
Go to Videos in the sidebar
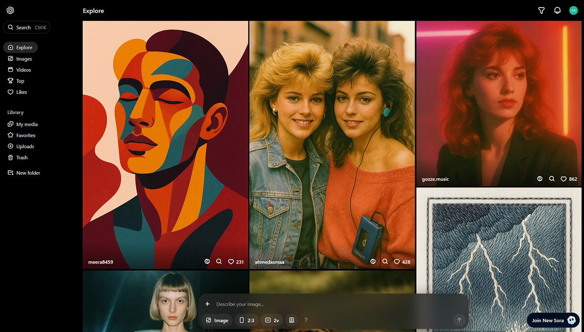click(24, 70)
